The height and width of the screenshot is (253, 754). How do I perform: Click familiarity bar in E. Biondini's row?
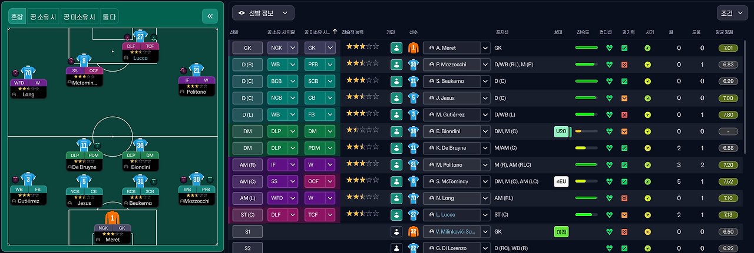tap(586, 131)
